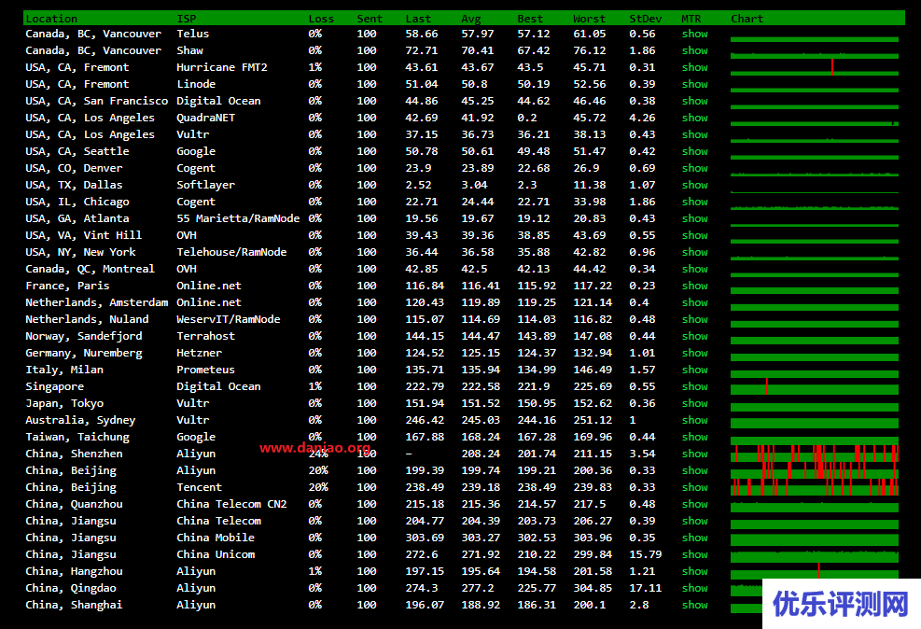Click show for Vultr Sydney

coord(694,420)
